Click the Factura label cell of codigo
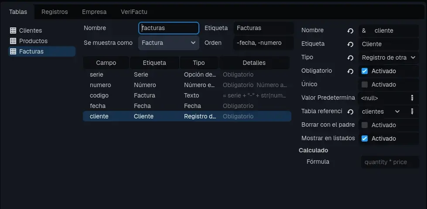 tap(145, 95)
